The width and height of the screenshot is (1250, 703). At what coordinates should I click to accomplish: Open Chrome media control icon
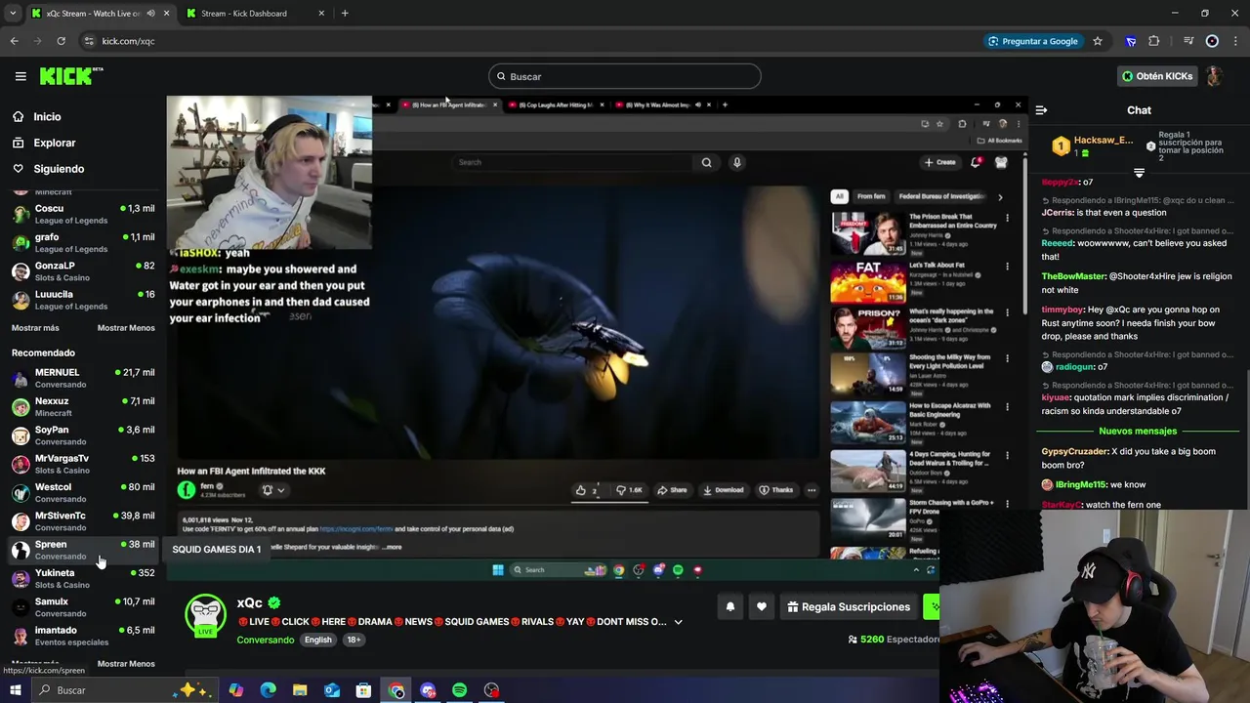(x=1188, y=41)
